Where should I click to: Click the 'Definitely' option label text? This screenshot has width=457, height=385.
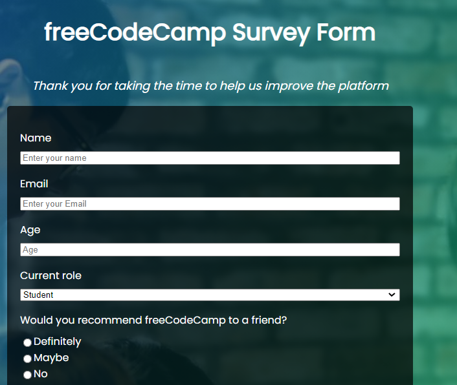[58, 342]
